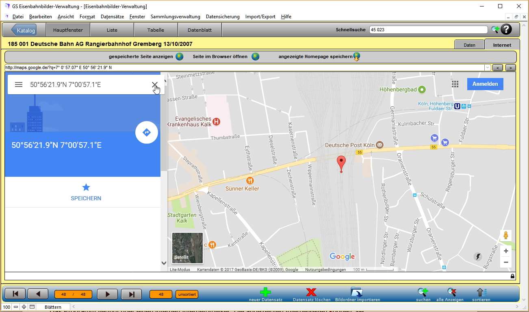This screenshot has width=529, height=312.
Task: Click the 'sortieren' arrow icon
Action: pyautogui.click(x=481, y=292)
